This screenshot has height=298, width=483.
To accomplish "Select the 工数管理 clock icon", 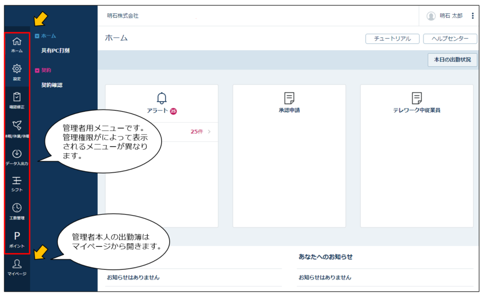I will click(x=17, y=208).
